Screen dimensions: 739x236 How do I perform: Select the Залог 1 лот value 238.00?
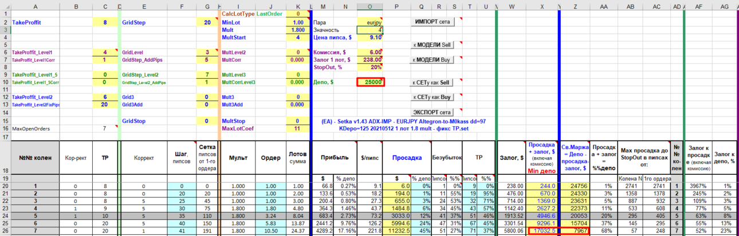click(x=370, y=60)
